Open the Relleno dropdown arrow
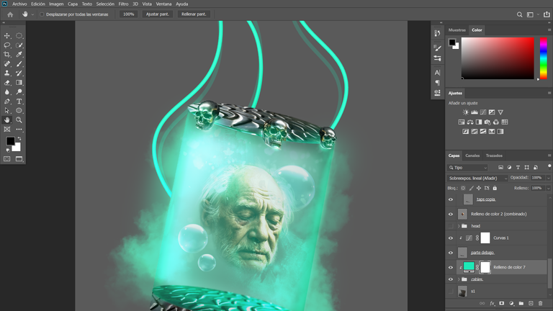Viewport: 553px width, 311px height. pyautogui.click(x=549, y=189)
